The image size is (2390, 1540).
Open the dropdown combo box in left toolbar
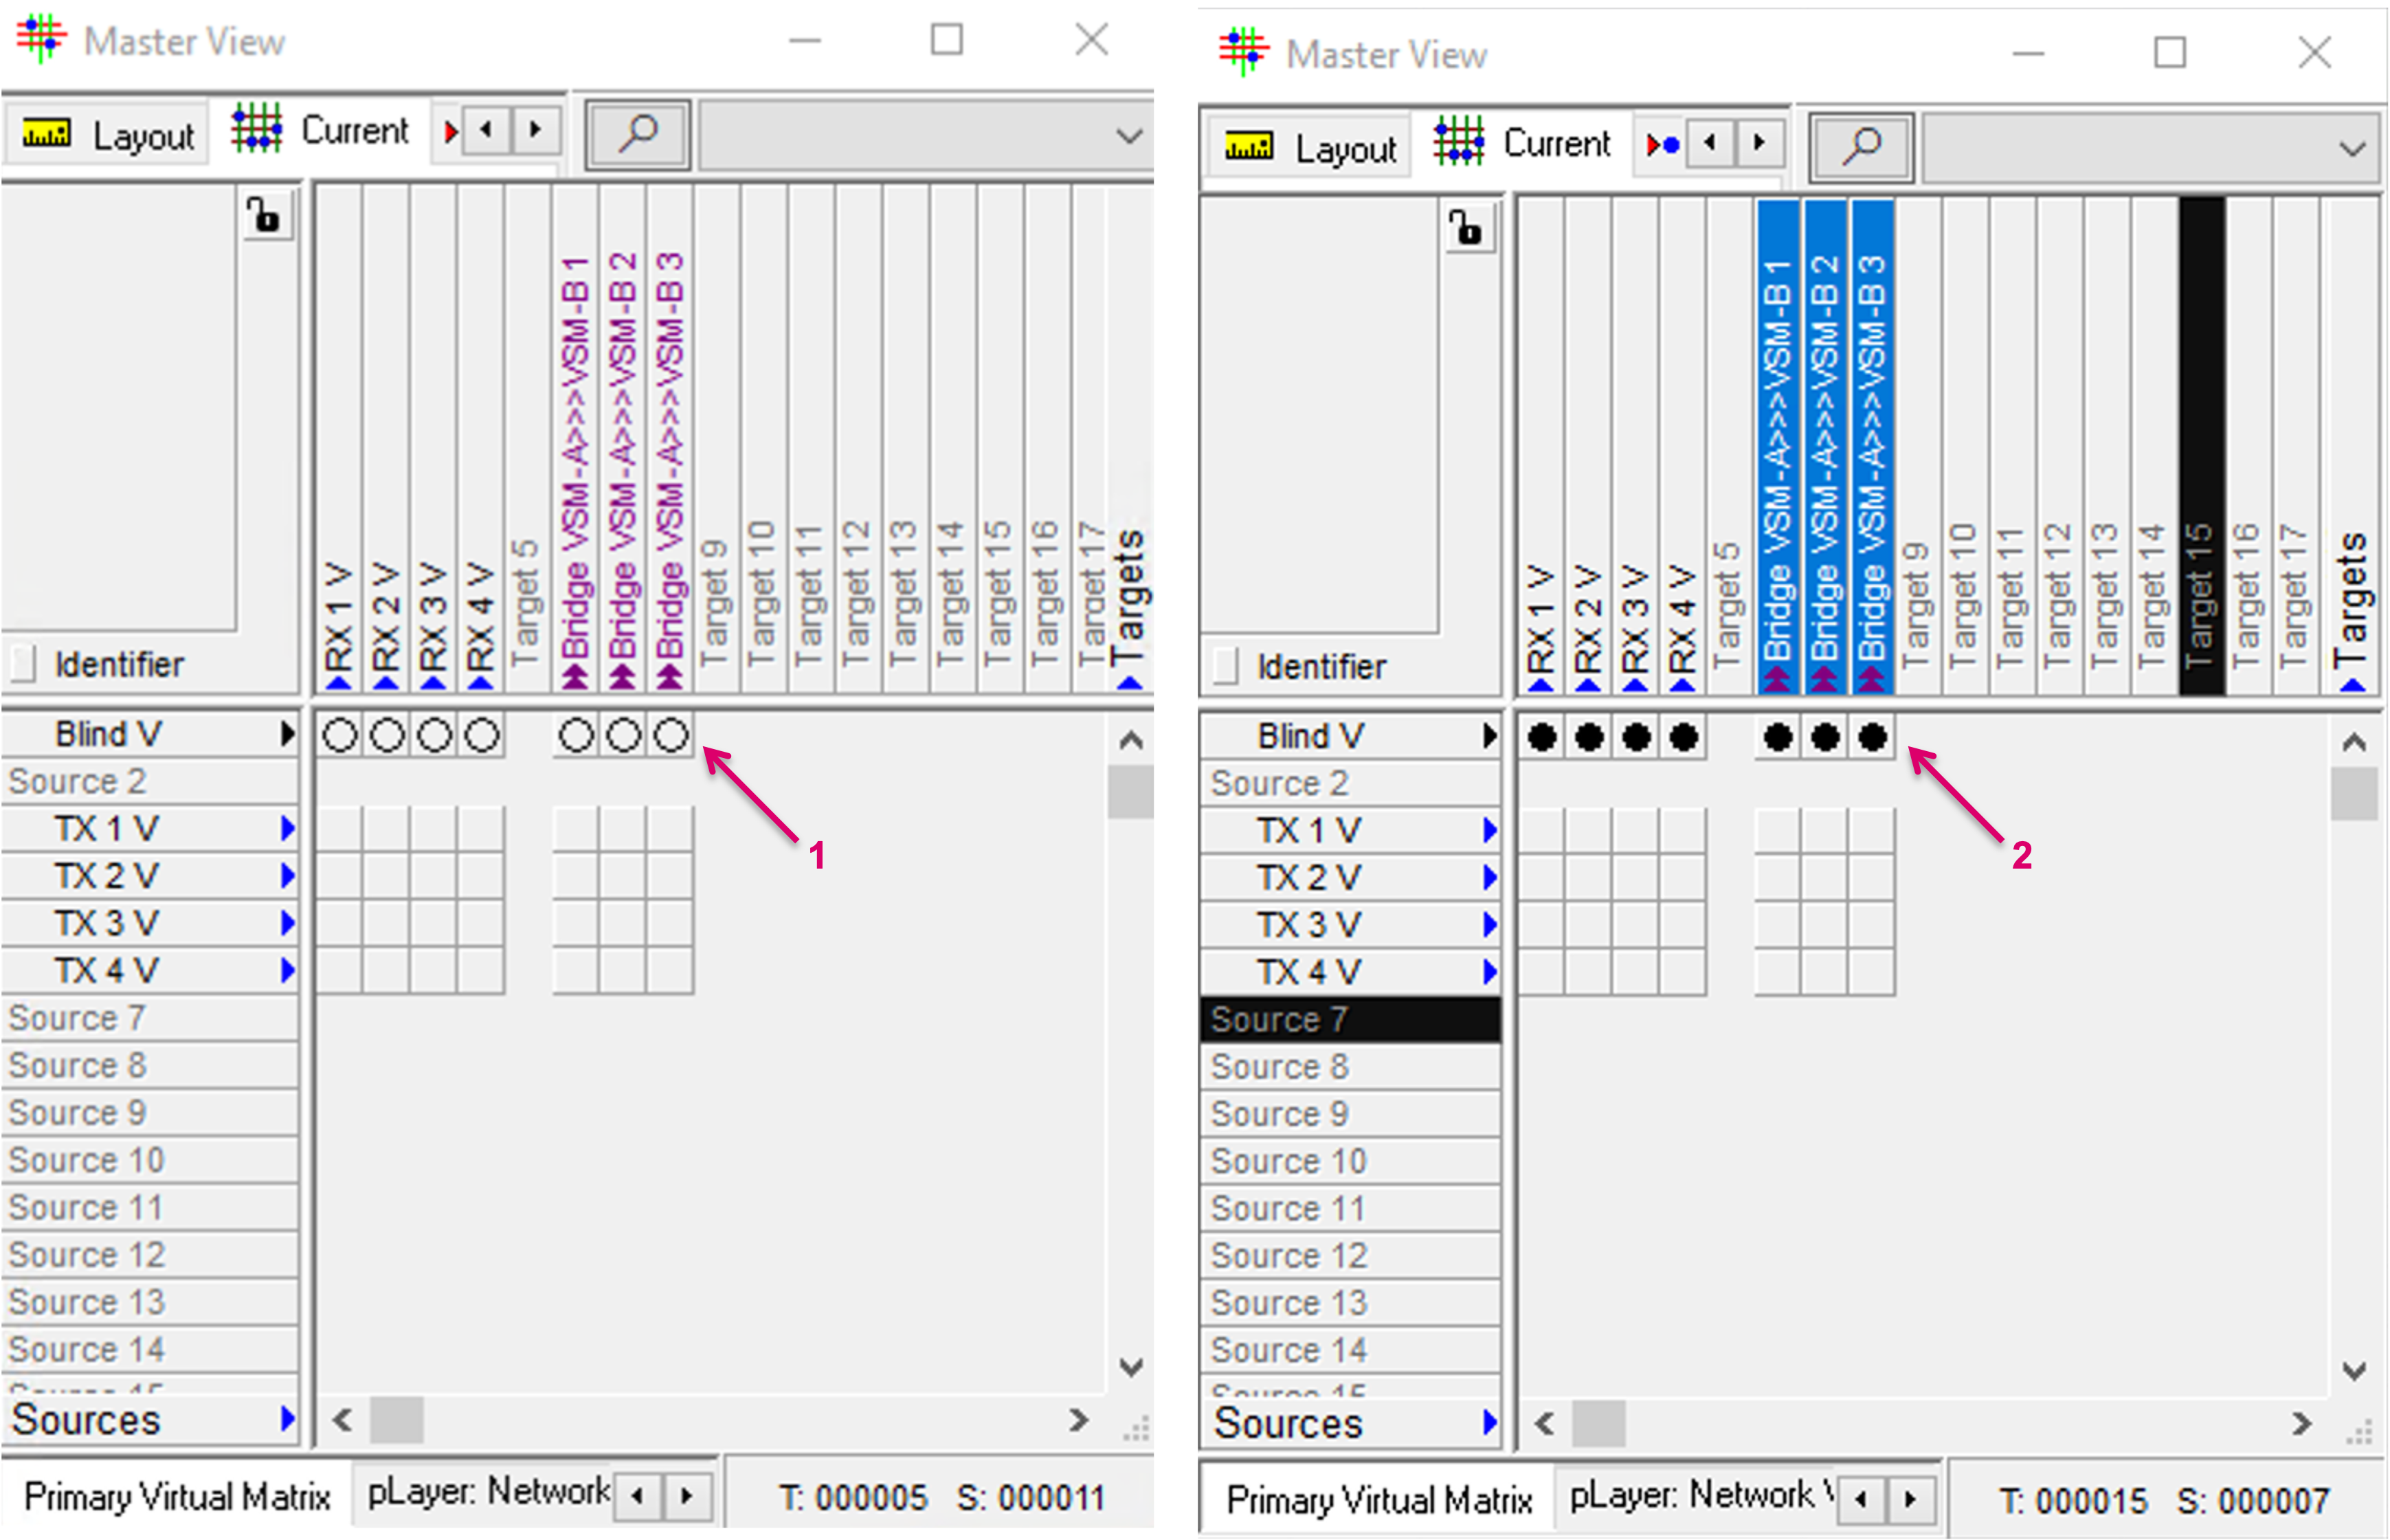coord(1128,136)
